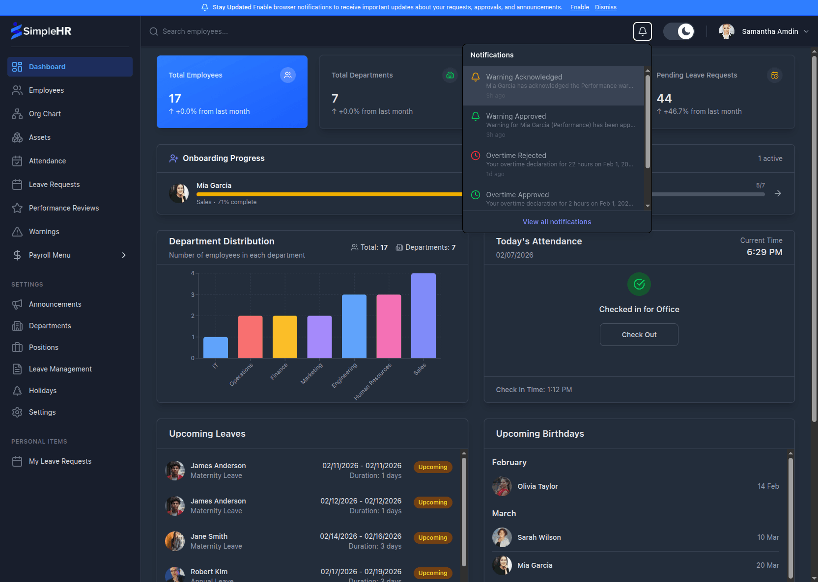Viewport: 818px width, 582px height.
Task: Open the Warnings section
Action: point(45,231)
